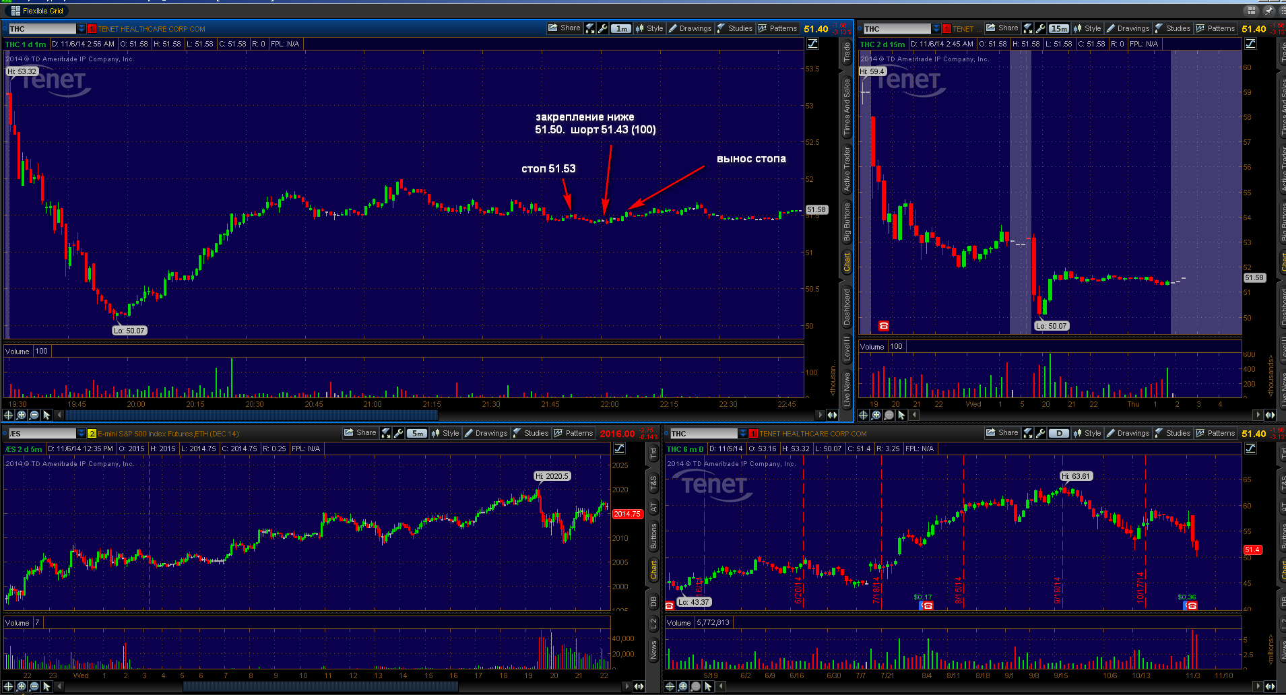This screenshot has width=1286, height=695.
Task: Select the crosshair tool below the THC 15m chart
Action: pyautogui.click(x=863, y=415)
